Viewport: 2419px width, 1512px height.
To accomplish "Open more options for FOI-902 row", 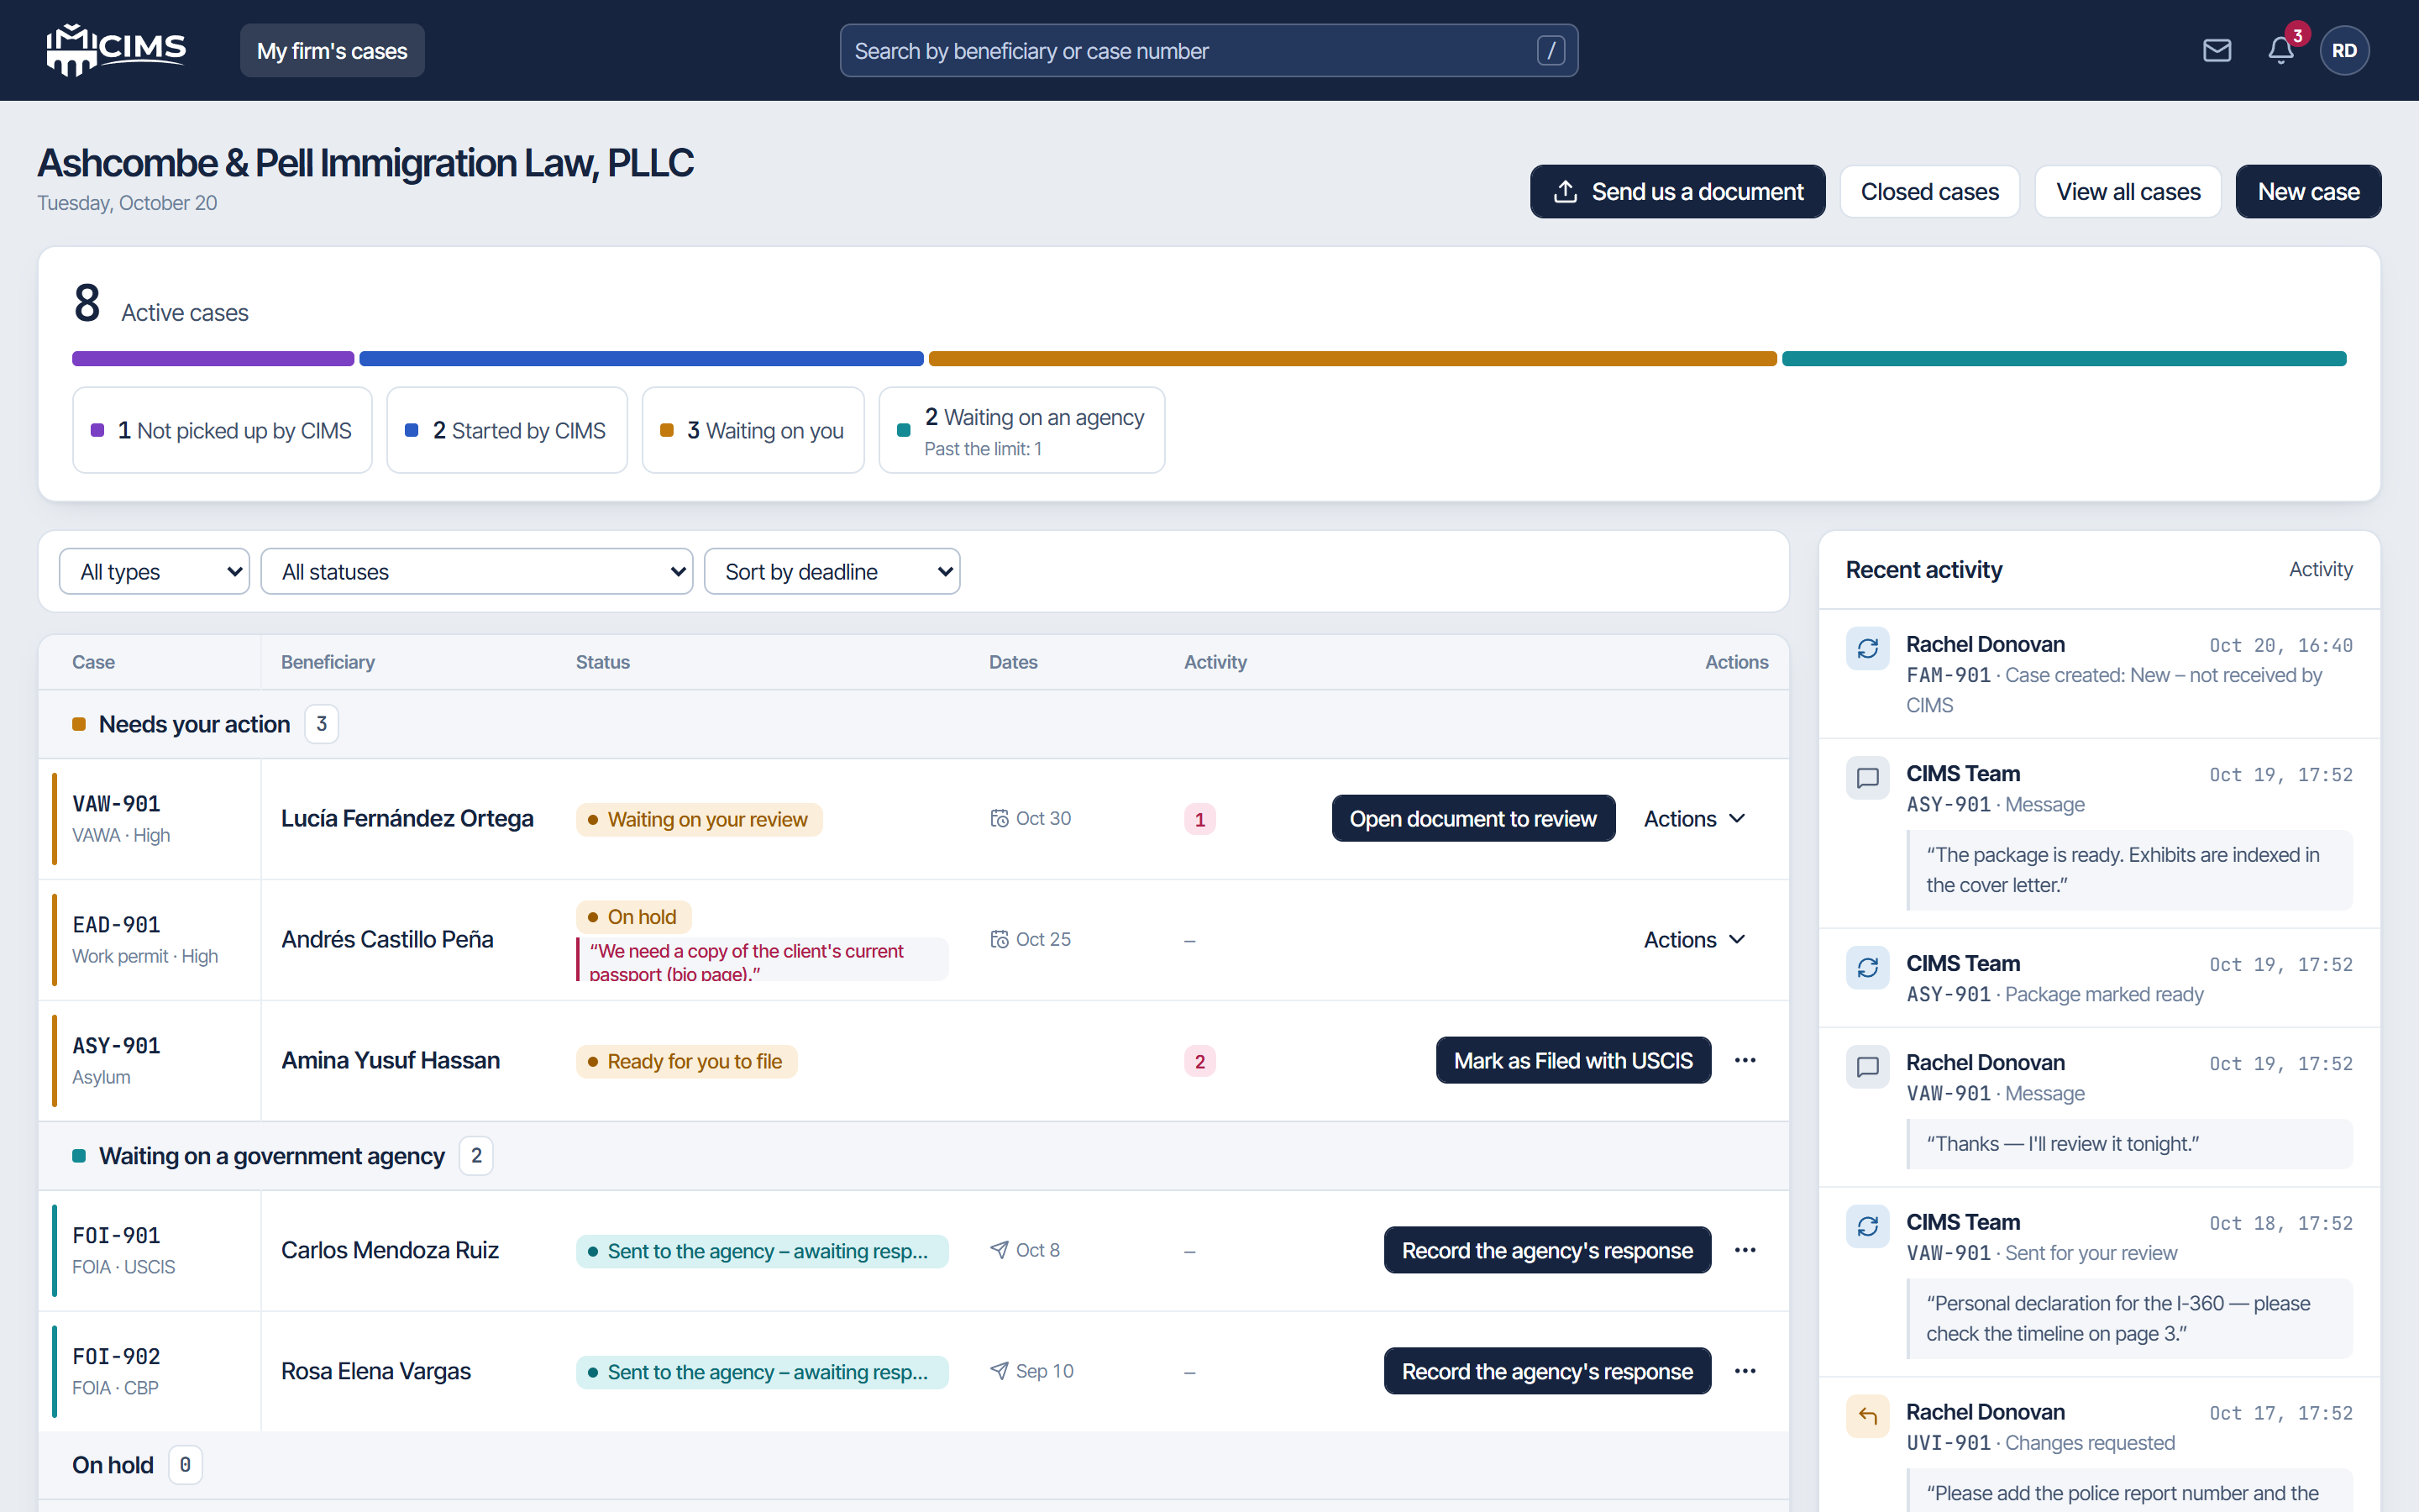I will 1745,1371.
